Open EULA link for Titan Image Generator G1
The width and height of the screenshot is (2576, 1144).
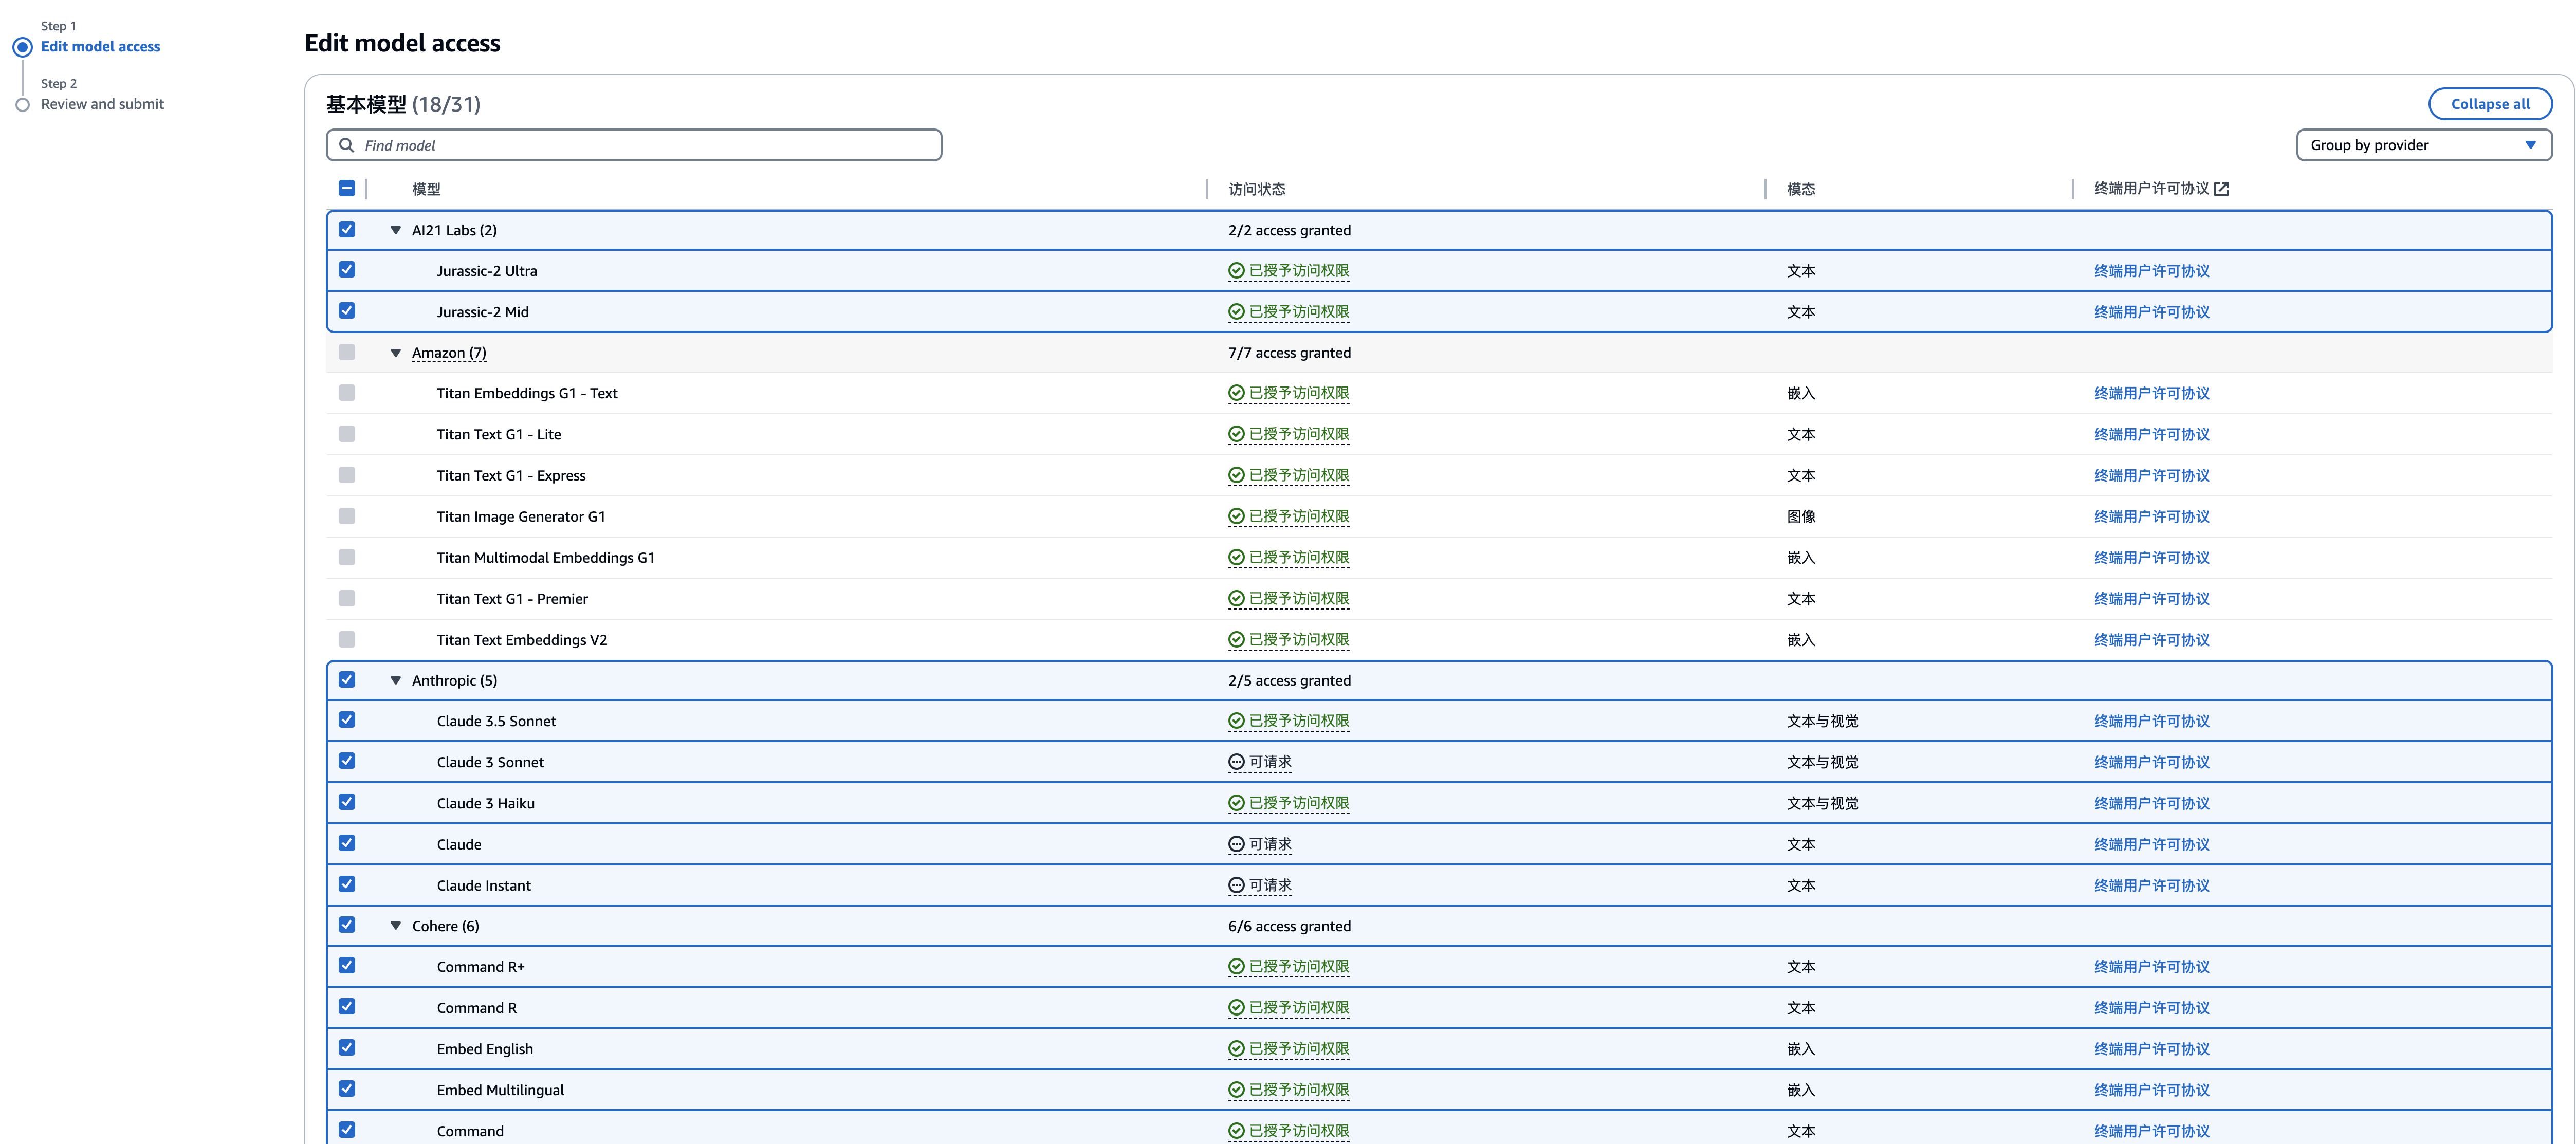point(2151,517)
